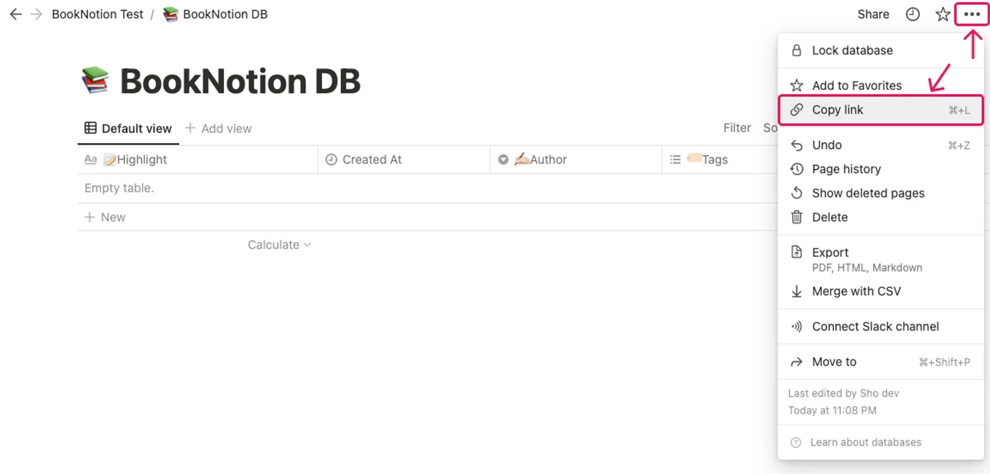The width and height of the screenshot is (990, 474).
Task: Click the help icon beside Learn about databases
Action: coord(796,442)
